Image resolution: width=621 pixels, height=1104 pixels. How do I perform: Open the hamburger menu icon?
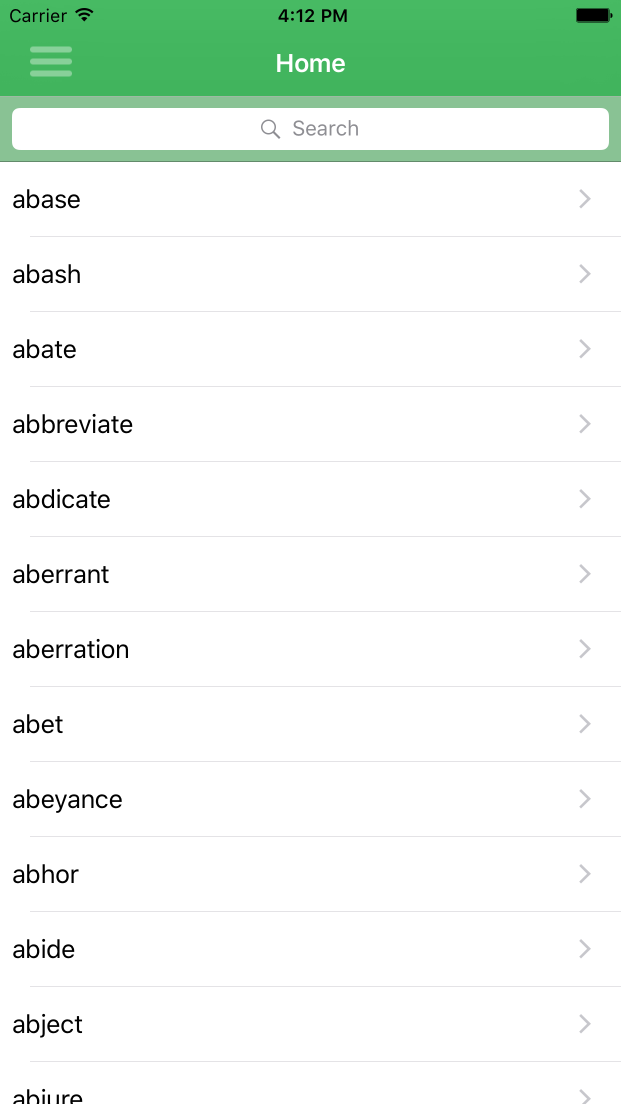pyautogui.click(x=51, y=62)
